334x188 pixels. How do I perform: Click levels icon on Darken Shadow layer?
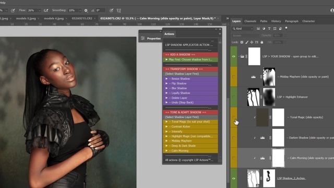263,138
